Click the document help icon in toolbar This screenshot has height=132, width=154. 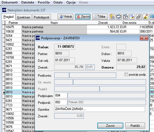(x=126, y=17)
